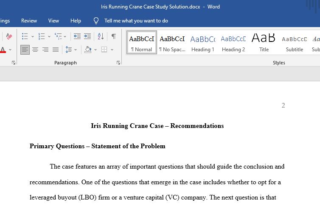Toggle Align Right paragraph alignment
This screenshot has height=205, width=320.
click(45, 50)
